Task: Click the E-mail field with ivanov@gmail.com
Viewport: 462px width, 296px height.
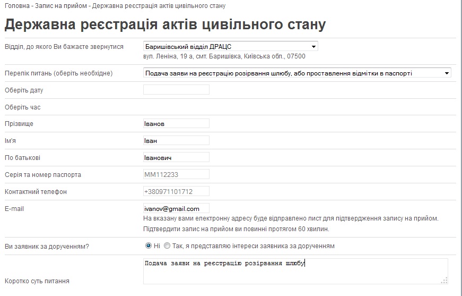Action: tap(176, 208)
